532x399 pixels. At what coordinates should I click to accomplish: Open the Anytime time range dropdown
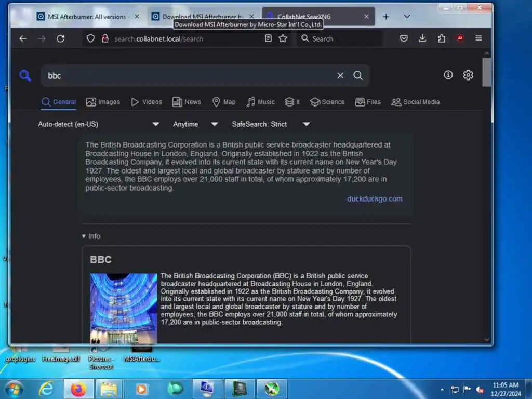(195, 124)
